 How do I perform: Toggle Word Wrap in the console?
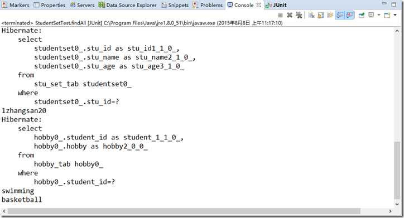pyautogui.click(x=330, y=15)
